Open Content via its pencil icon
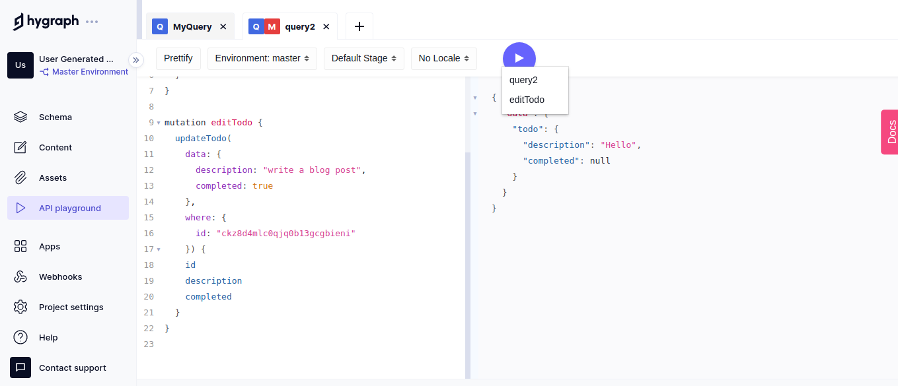Screen dimensions: 898x386 (20, 148)
